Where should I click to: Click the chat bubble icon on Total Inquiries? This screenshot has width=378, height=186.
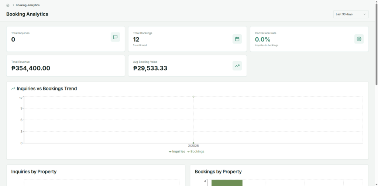tap(115, 37)
